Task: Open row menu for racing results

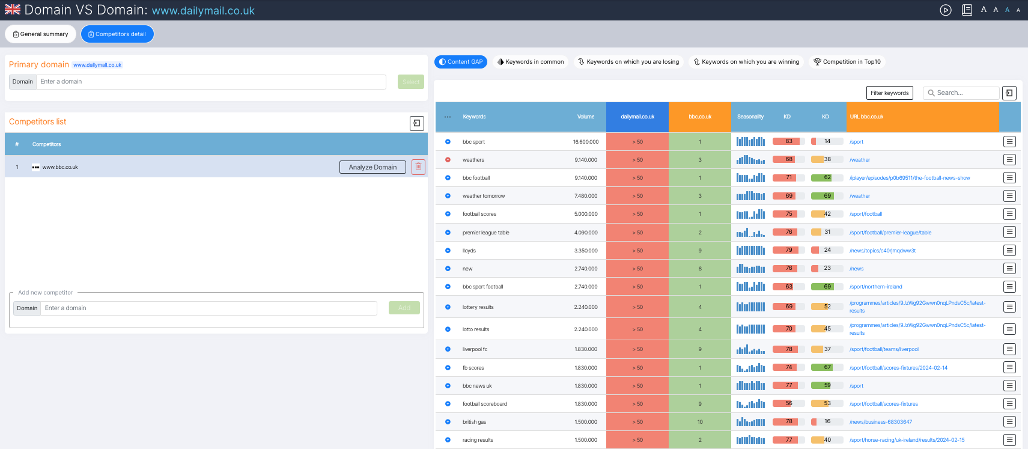Action: click(1009, 440)
